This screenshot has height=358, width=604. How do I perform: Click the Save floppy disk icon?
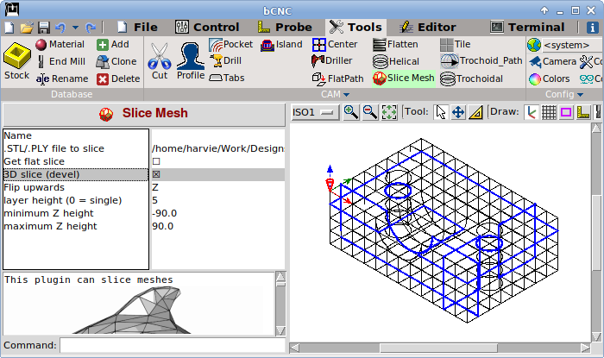coord(43,28)
